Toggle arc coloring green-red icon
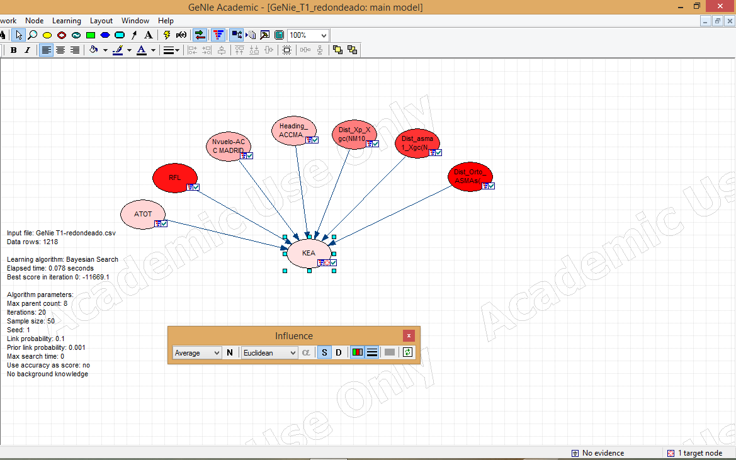 358,352
